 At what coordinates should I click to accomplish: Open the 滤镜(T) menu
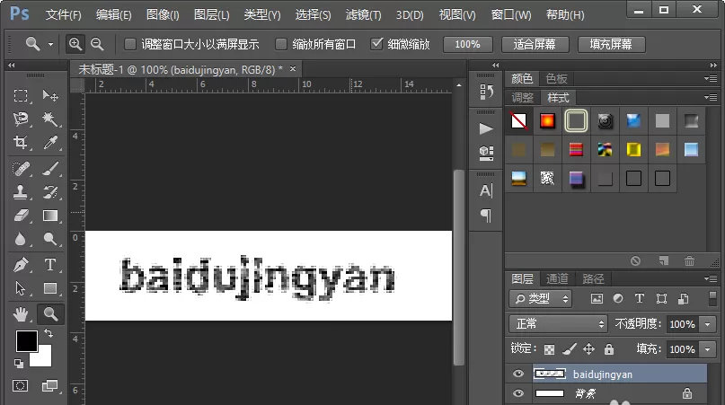click(364, 14)
